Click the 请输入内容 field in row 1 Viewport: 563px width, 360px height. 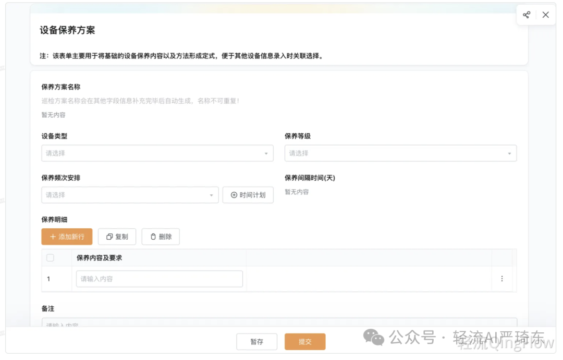159,279
